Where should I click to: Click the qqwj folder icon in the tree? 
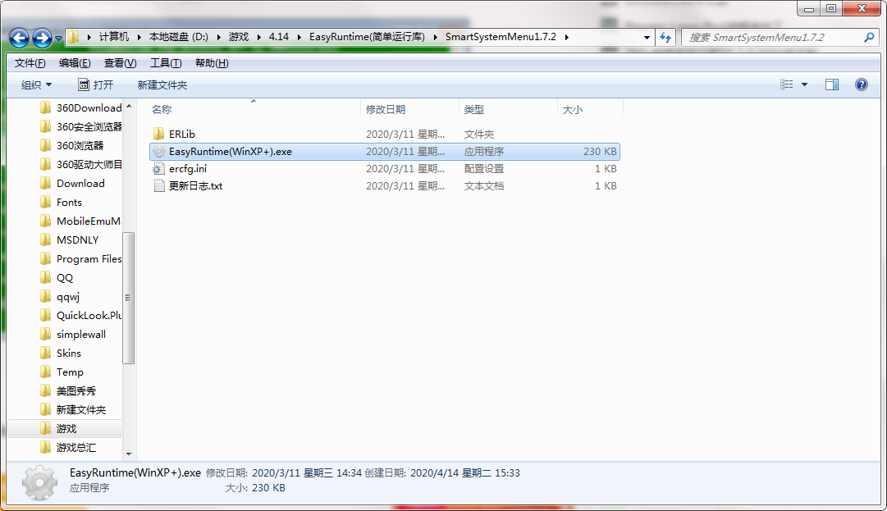46,297
